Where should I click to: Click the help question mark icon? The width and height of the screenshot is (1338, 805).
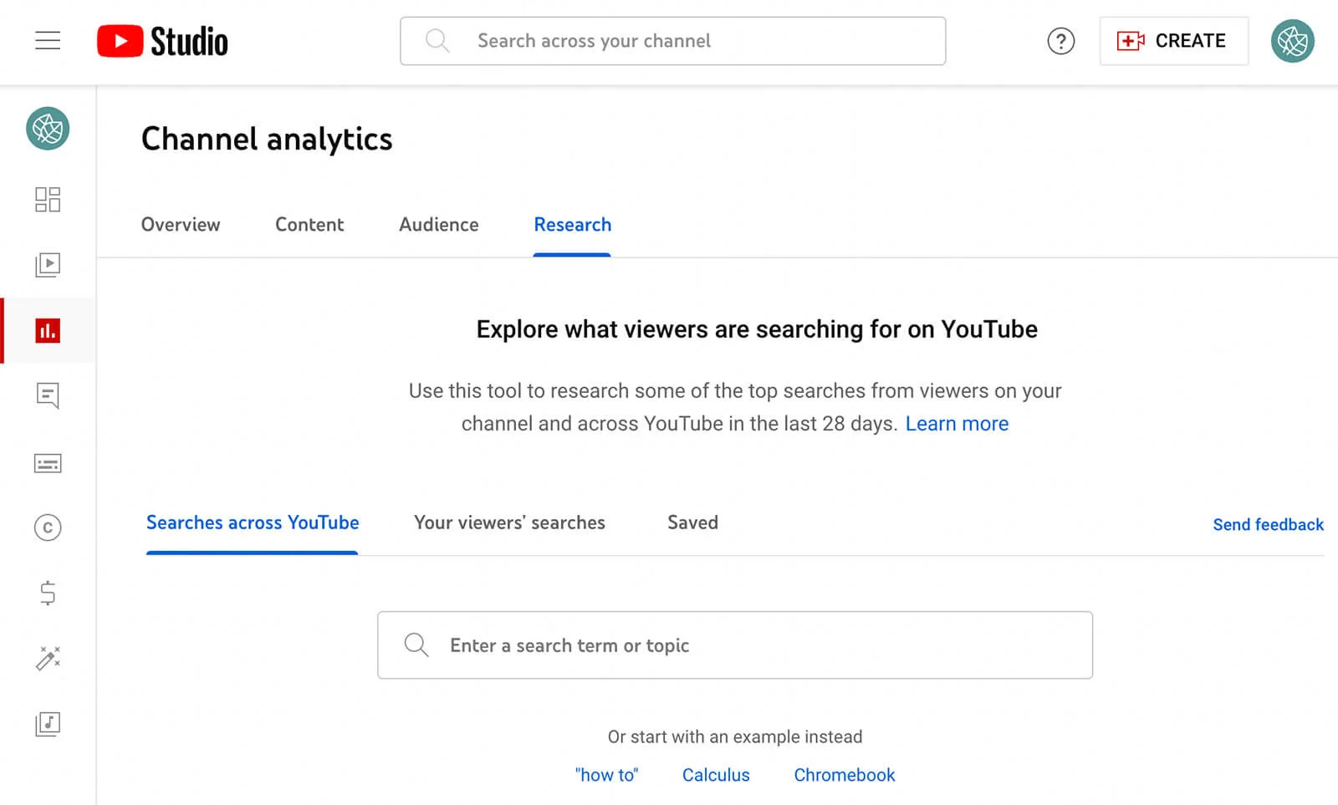[x=1060, y=40]
